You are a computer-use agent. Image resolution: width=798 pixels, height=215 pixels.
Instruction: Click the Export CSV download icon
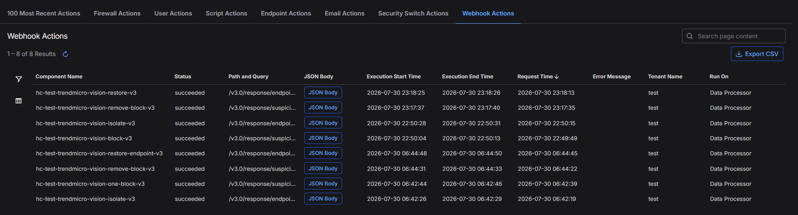pyautogui.click(x=739, y=54)
